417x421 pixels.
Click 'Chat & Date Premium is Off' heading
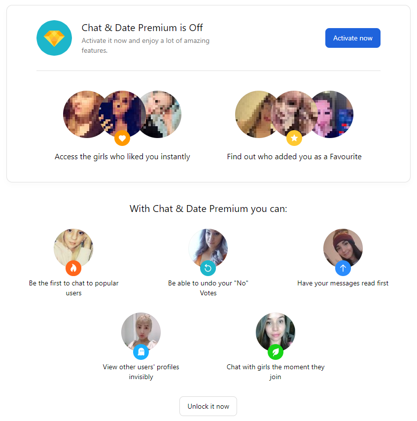pos(142,28)
